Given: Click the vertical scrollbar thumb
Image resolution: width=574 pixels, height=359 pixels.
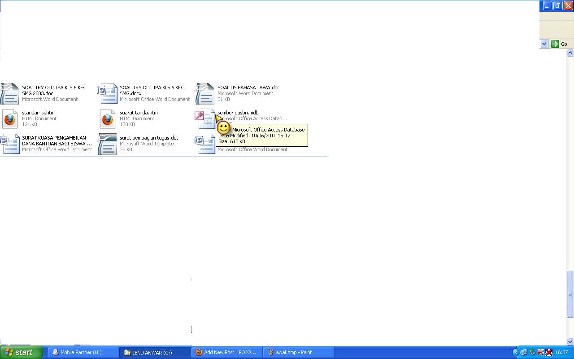Looking at the screenshot, I should [570, 294].
